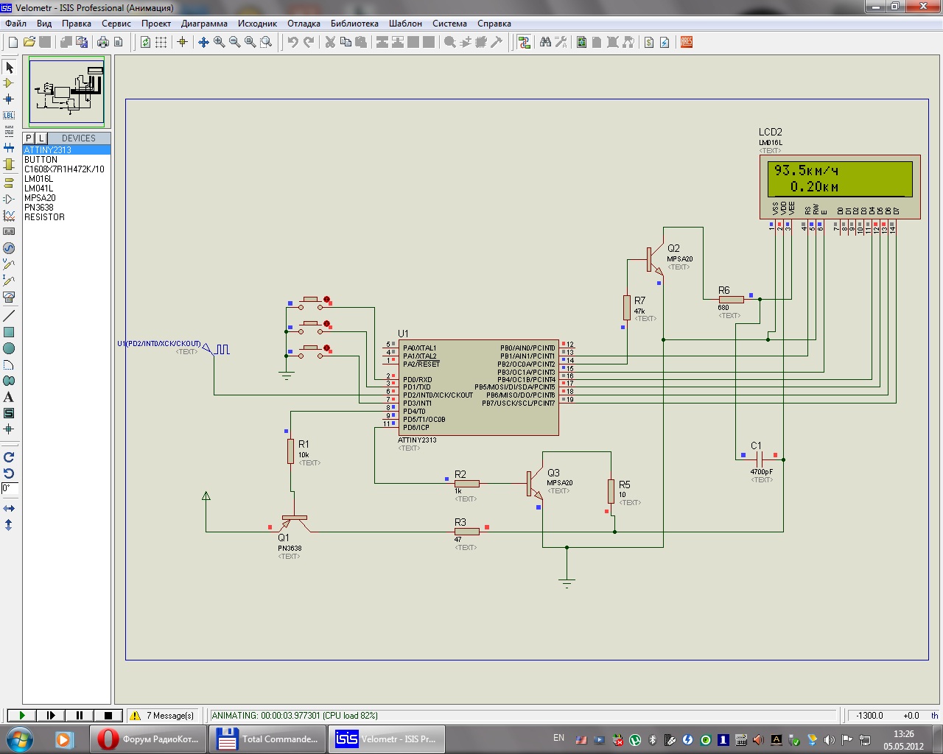Open the Отладка menu
The width and height of the screenshot is (943, 754).
[304, 24]
